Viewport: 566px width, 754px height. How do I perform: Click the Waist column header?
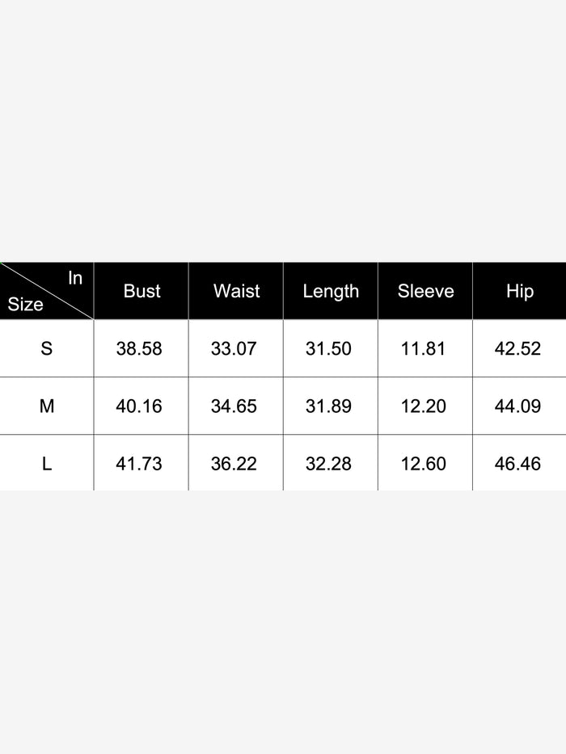236,291
